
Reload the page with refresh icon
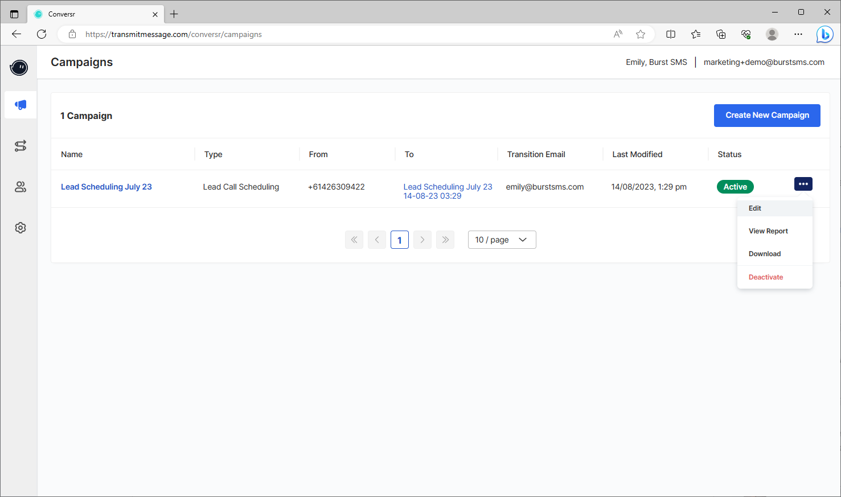42,34
